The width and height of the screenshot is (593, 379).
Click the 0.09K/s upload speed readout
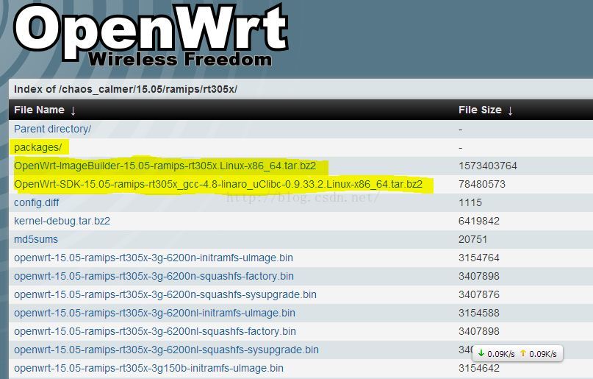coord(543,354)
